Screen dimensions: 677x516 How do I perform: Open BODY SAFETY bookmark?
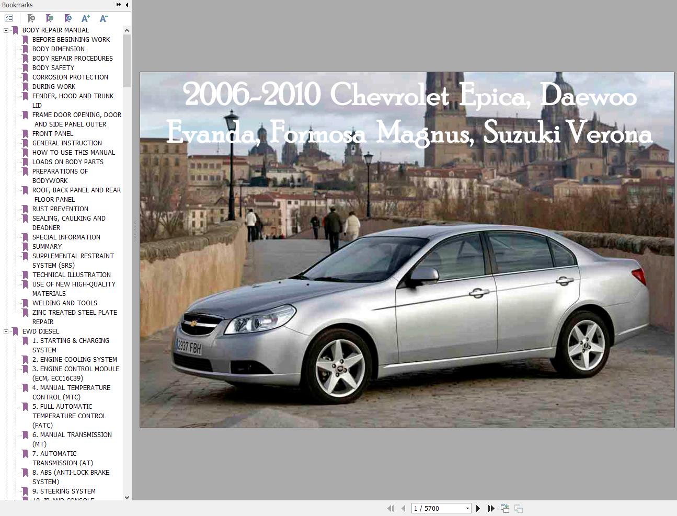pos(53,68)
